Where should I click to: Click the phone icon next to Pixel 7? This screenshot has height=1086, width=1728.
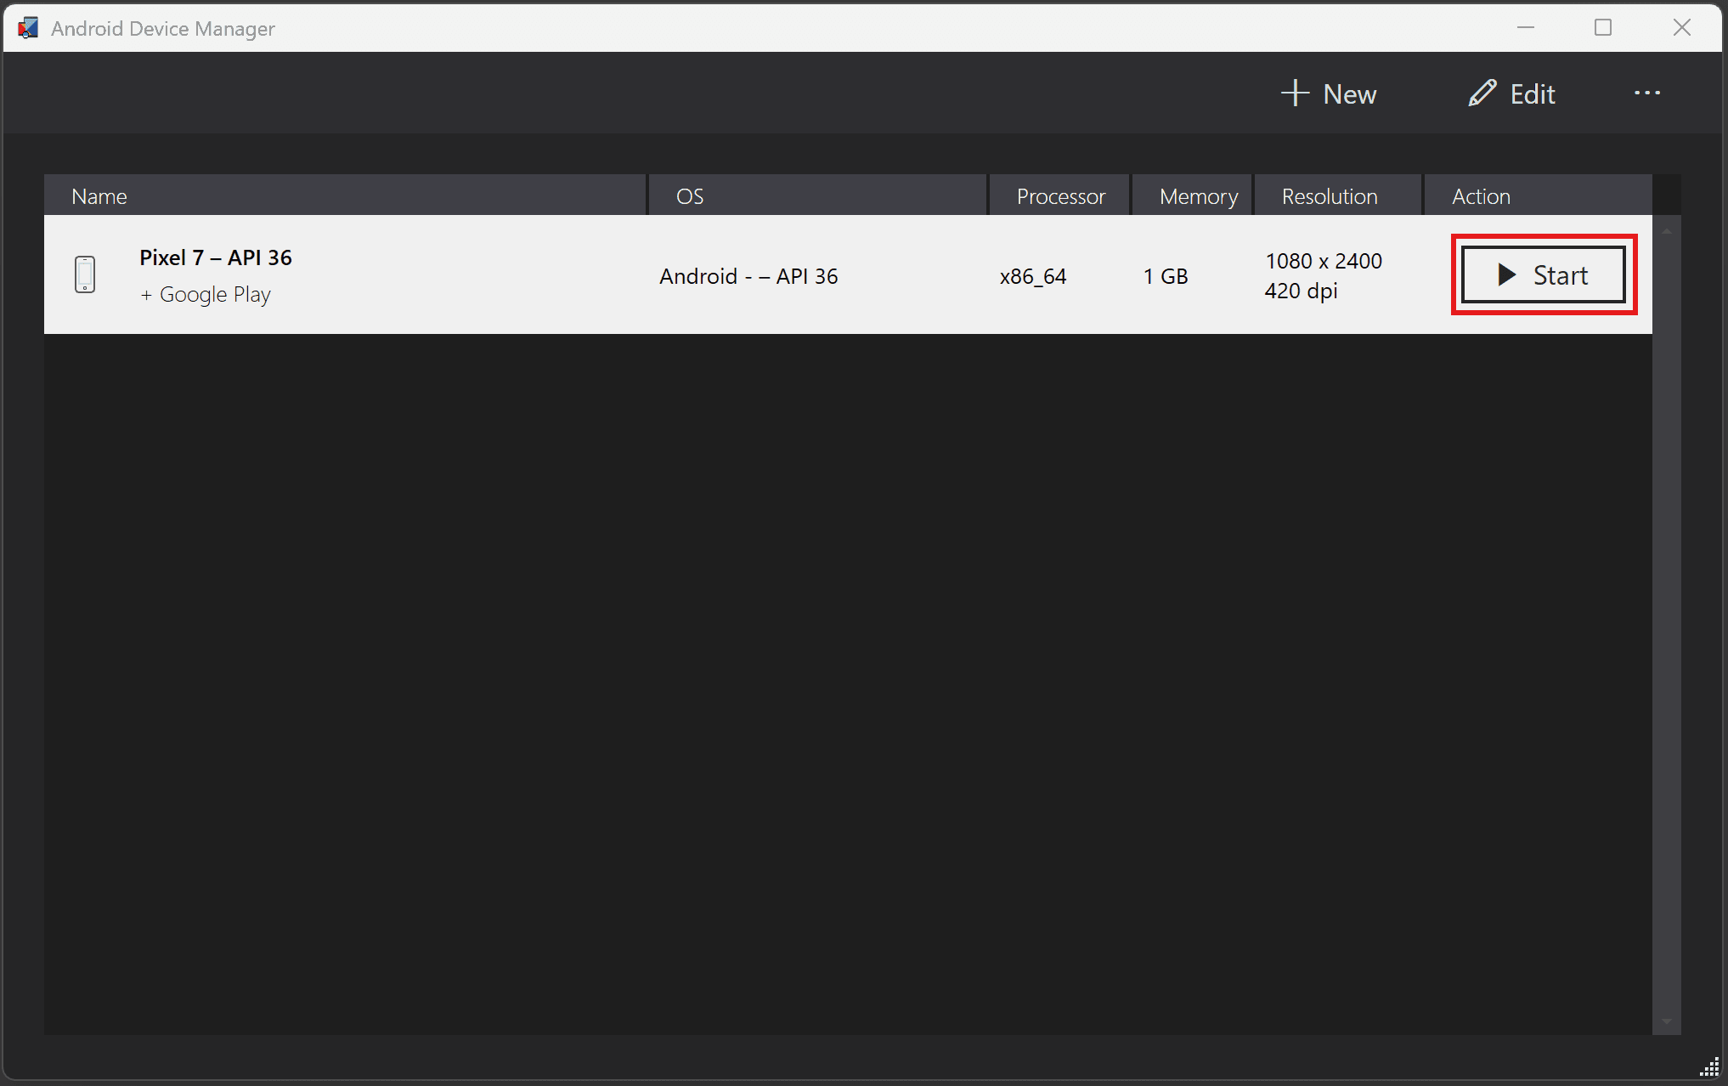(x=86, y=274)
